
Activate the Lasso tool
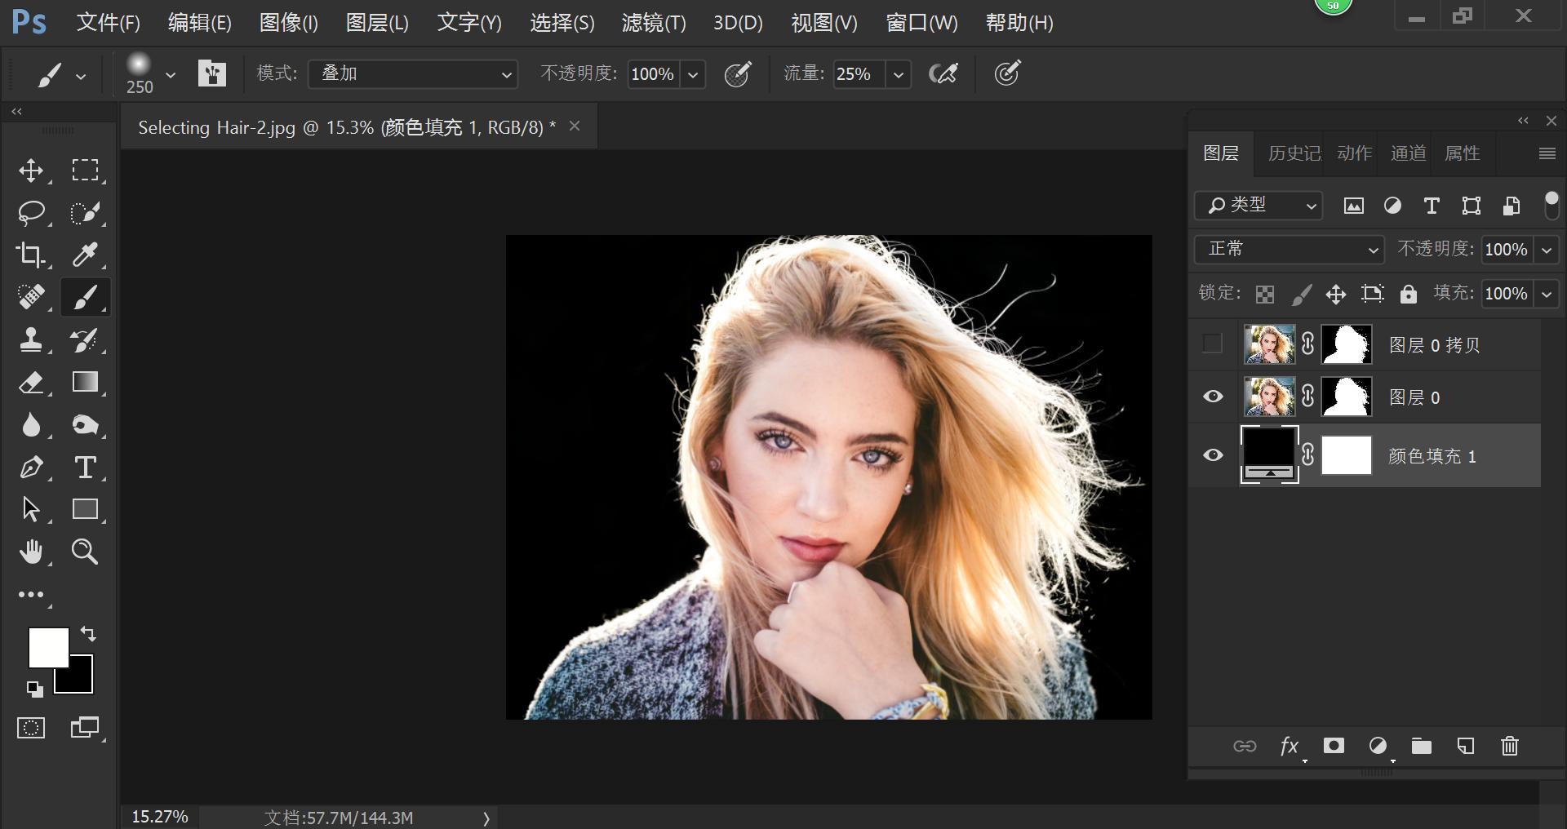click(x=32, y=213)
